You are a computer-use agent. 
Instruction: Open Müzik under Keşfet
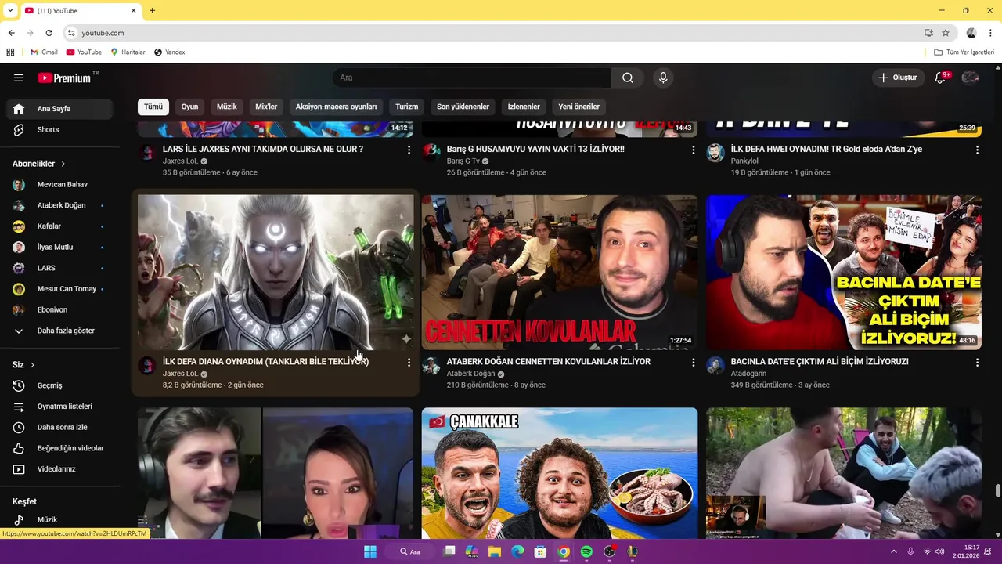point(59,519)
